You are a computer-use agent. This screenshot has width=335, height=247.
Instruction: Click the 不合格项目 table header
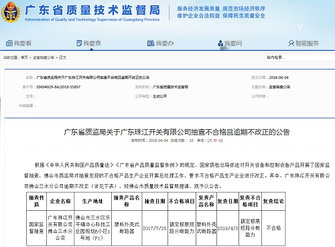tap(182, 201)
